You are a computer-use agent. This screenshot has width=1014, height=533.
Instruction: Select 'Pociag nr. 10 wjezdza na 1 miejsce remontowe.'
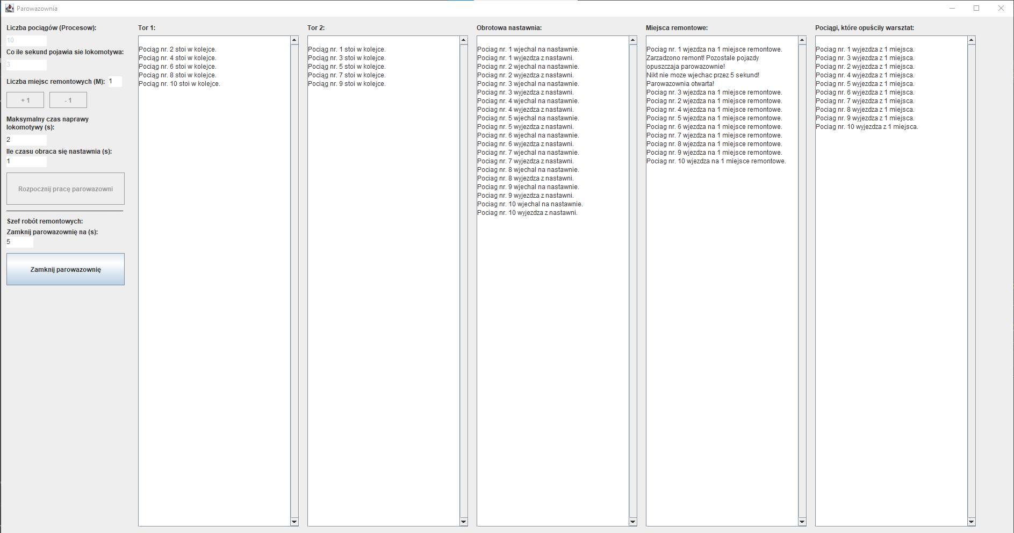[x=716, y=161]
